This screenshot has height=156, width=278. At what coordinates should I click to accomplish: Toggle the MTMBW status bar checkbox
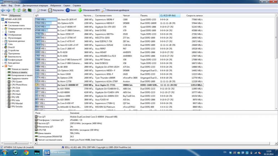2,147
